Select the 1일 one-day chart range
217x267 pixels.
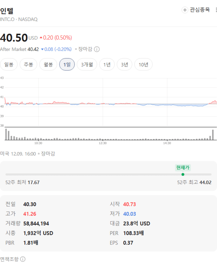67,64
